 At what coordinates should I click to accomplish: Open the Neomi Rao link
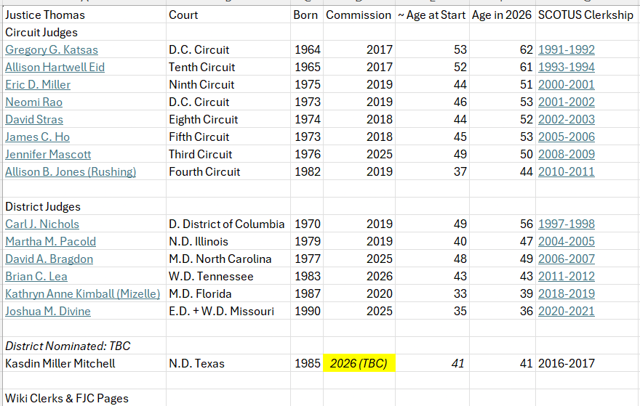(x=34, y=102)
